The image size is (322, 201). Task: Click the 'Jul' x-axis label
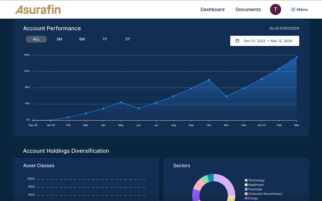156,125
